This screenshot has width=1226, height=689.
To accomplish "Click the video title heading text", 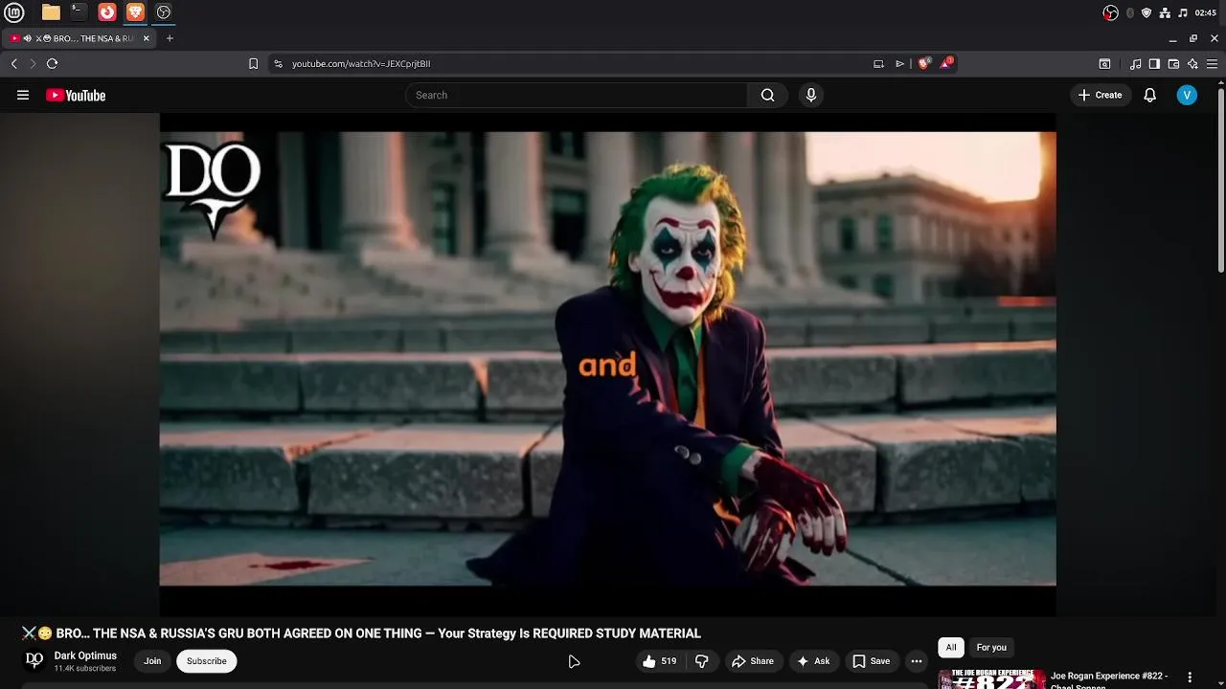I will [362, 633].
